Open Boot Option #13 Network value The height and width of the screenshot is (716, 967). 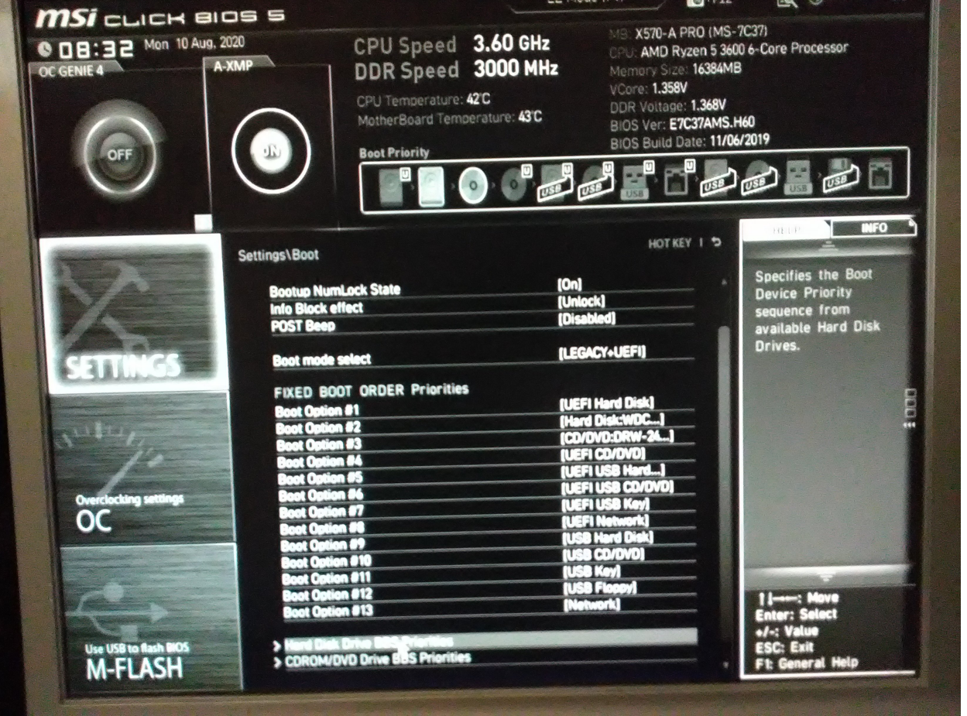pos(592,605)
